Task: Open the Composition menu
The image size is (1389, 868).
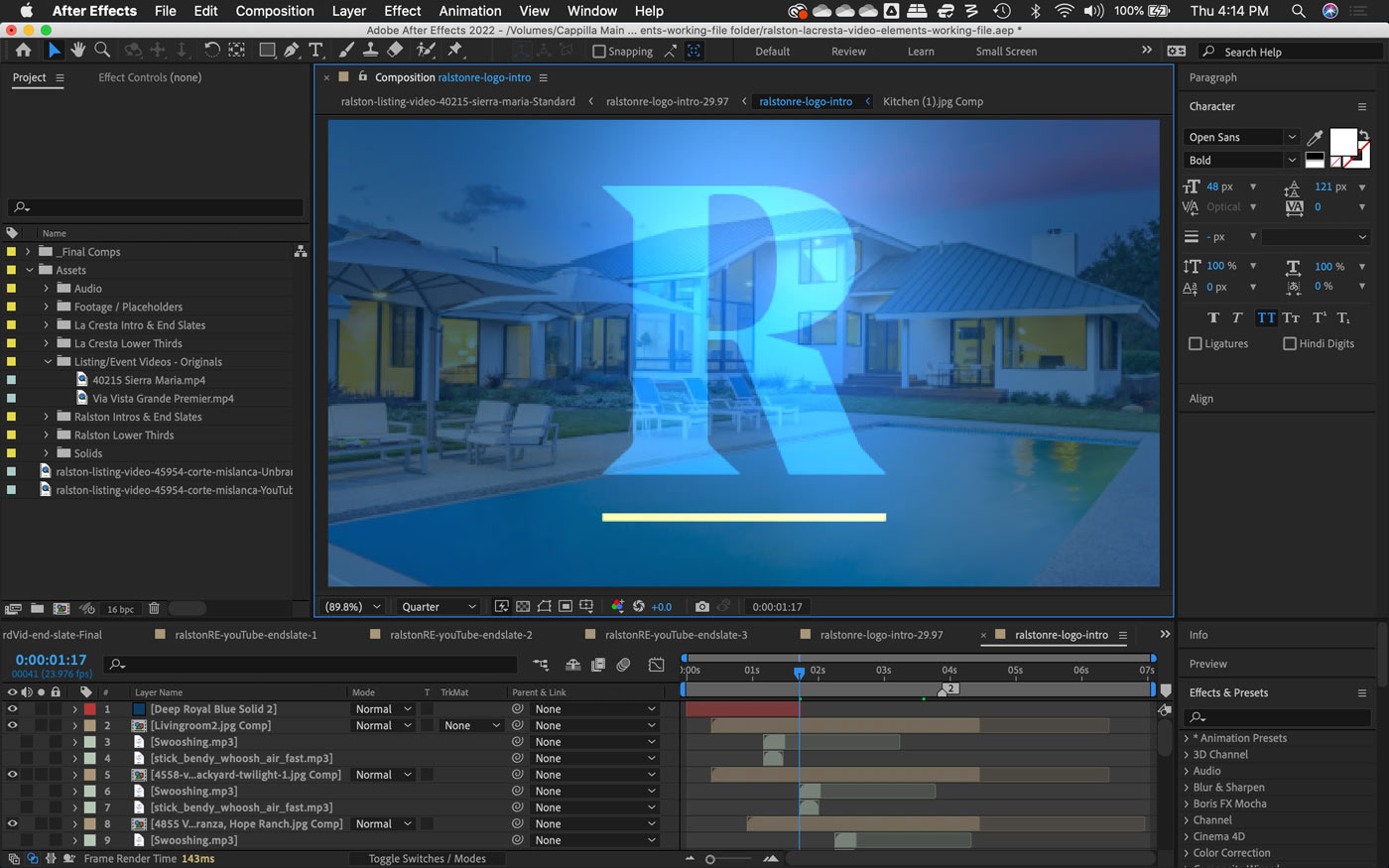Action: pyautogui.click(x=275, y=11)
